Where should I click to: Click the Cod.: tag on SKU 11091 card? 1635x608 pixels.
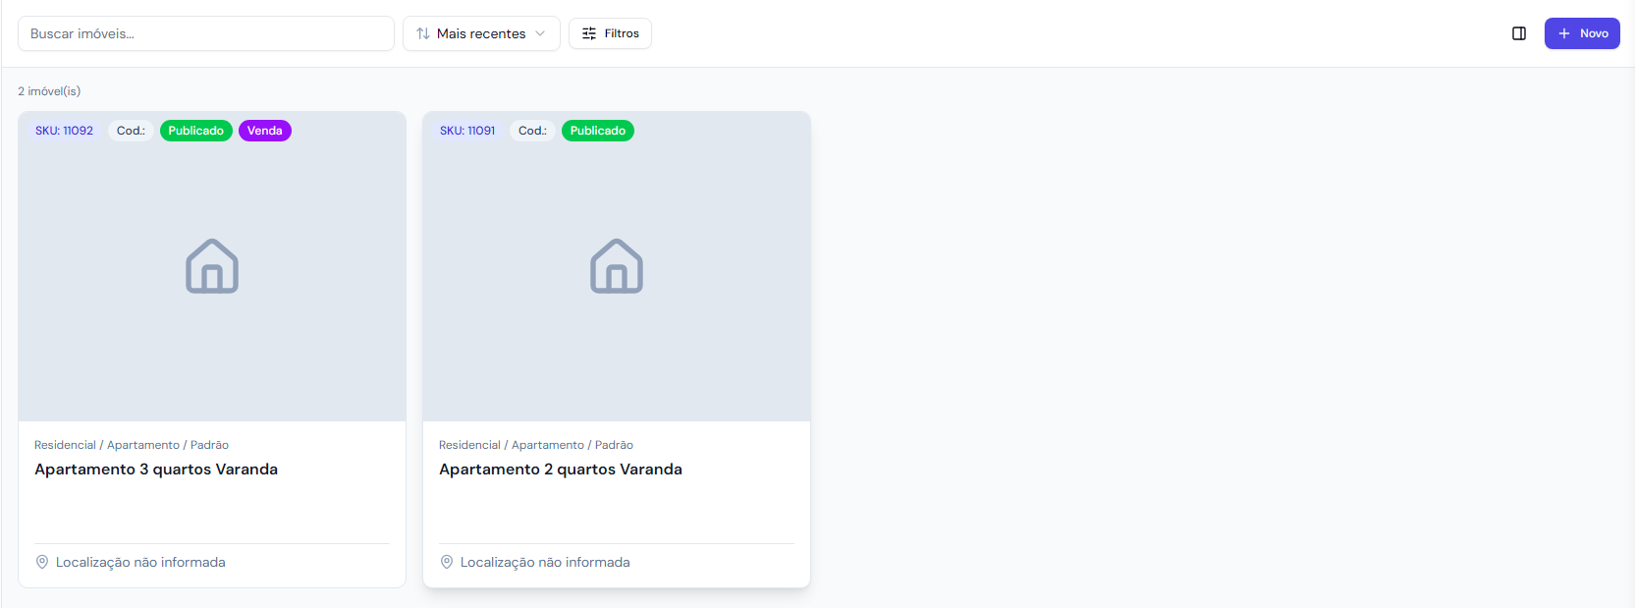pos(532,131)
